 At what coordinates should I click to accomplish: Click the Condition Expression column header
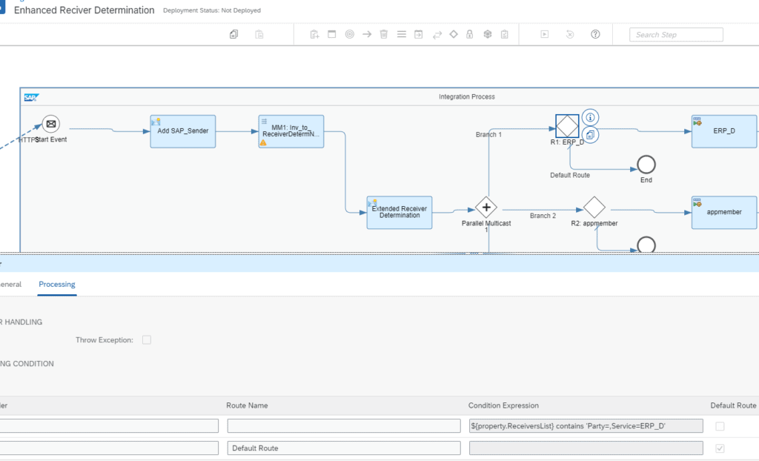click(x=503, y=405)
